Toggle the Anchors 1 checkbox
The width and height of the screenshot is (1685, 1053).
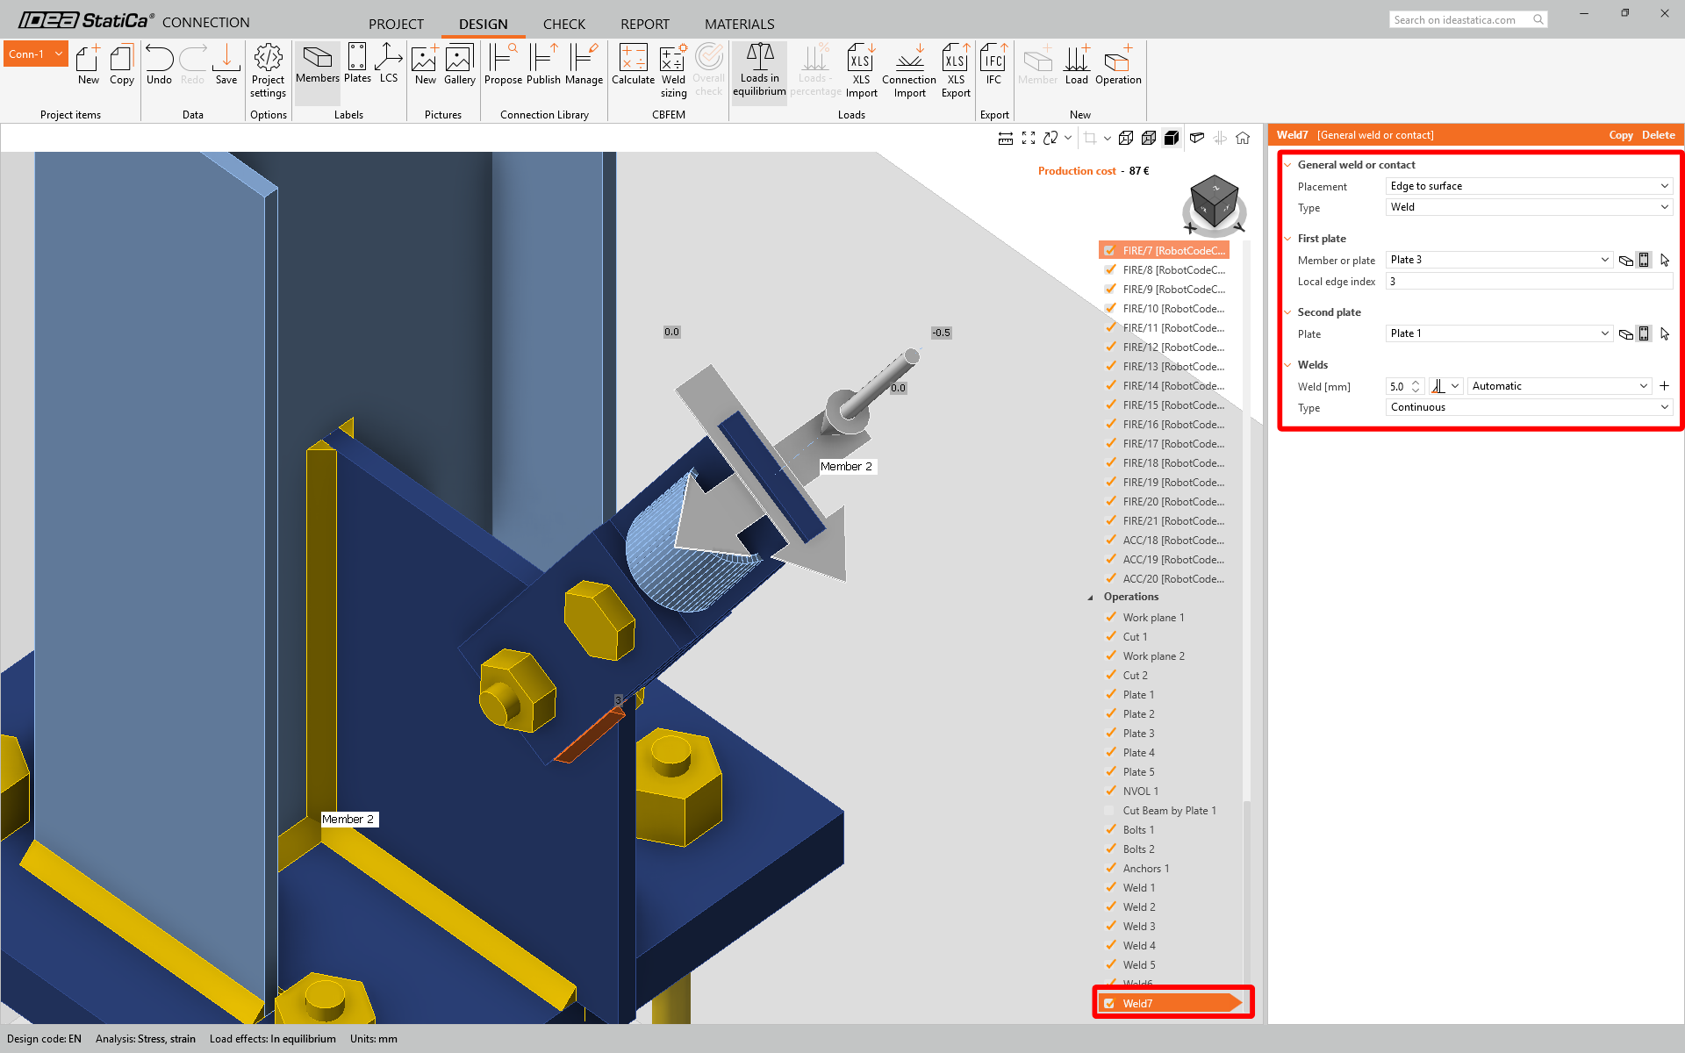pyautogui.click(x=1110, y=869)
